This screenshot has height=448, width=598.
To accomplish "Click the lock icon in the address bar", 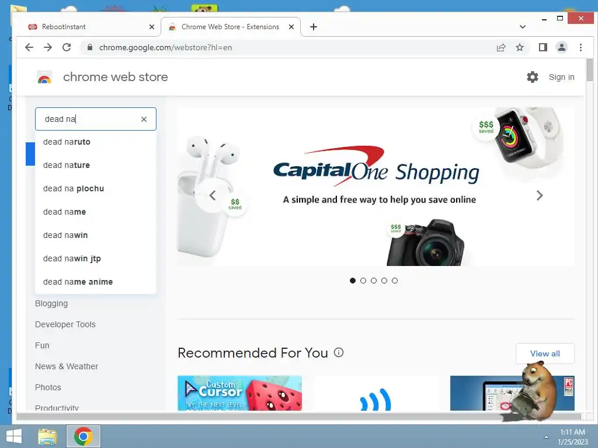I will [x=90, y=47].
